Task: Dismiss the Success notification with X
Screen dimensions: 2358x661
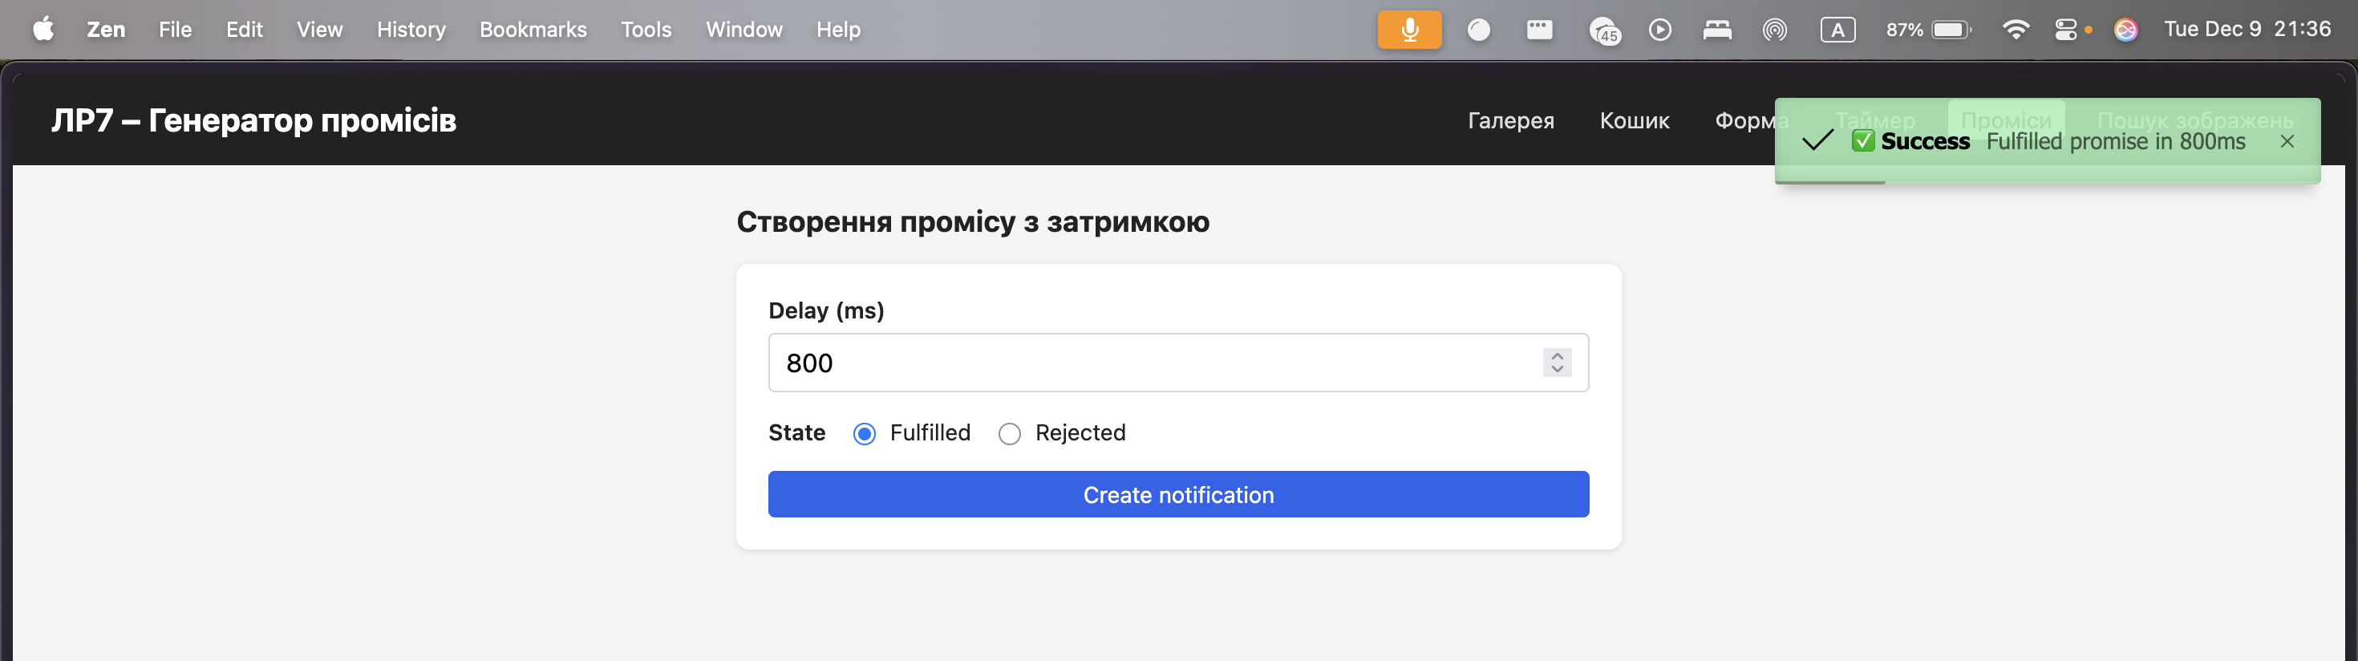Action: tap(2287, 141)
